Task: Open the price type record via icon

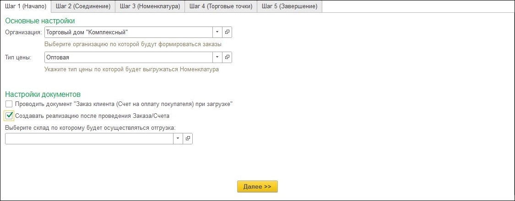Action: pyautogui.click(x=227, y=57)
